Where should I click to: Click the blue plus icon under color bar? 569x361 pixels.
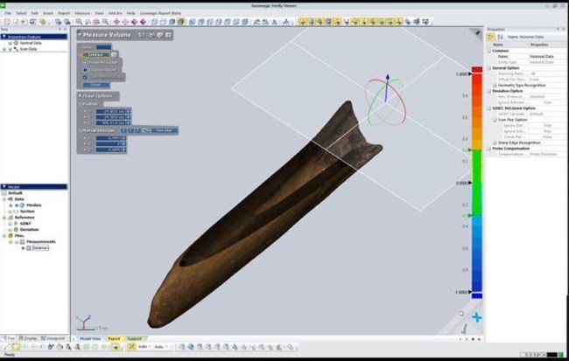tap(476, 317)
